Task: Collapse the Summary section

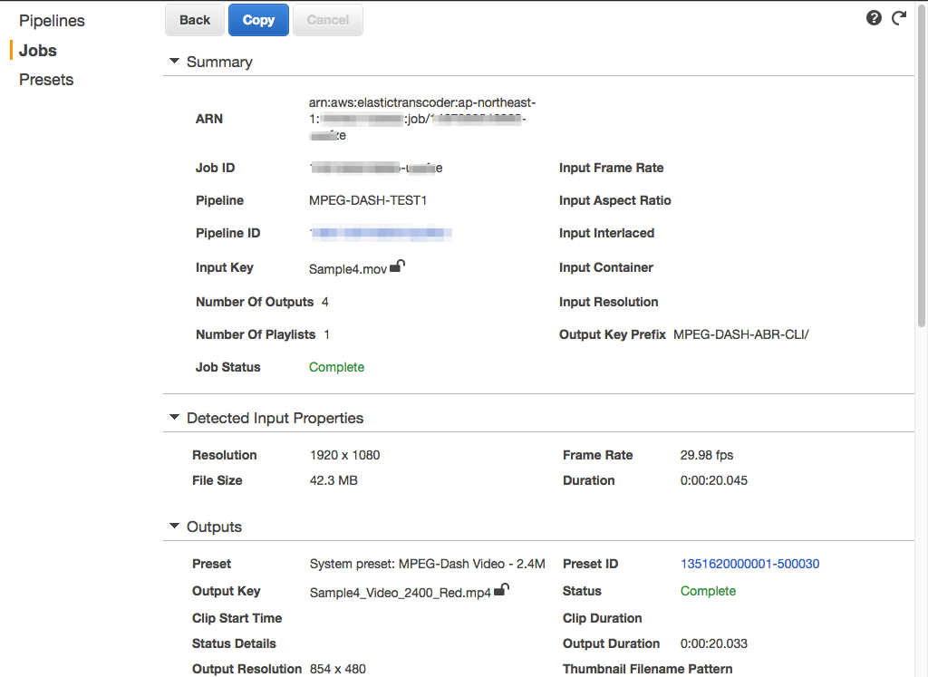Action: pyautogui.click(x=174, y=62)
